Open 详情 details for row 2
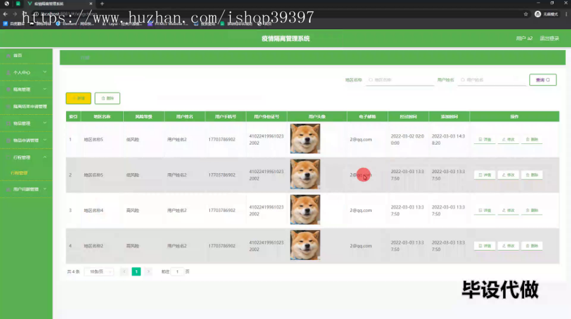Viewport: 571px width, 319px height. point(485,175)
